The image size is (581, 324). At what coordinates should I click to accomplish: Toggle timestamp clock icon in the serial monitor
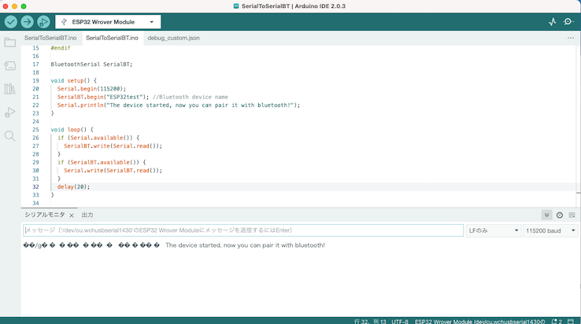point(560,215)
